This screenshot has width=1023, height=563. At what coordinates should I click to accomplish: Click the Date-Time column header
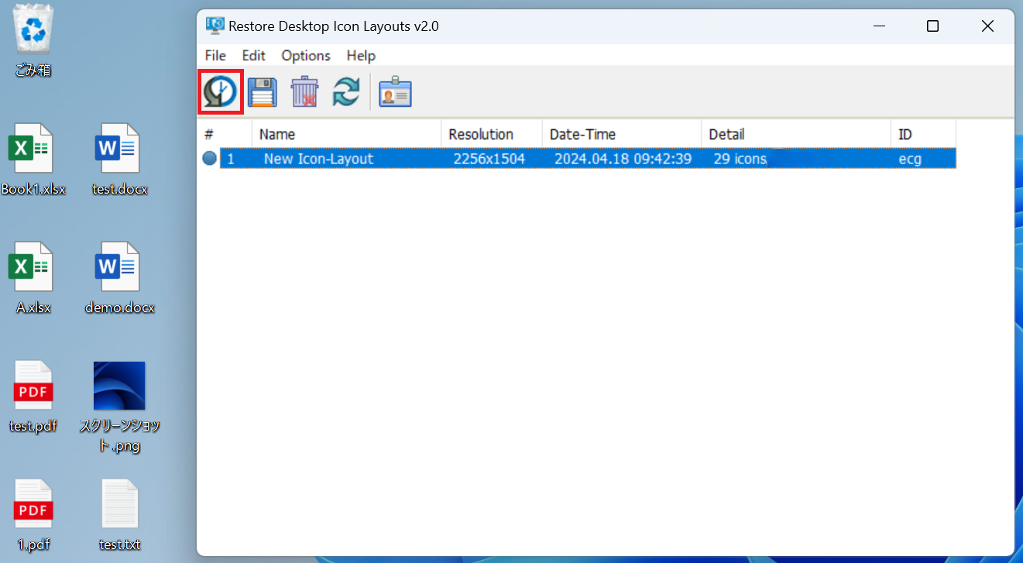(622, 134)
